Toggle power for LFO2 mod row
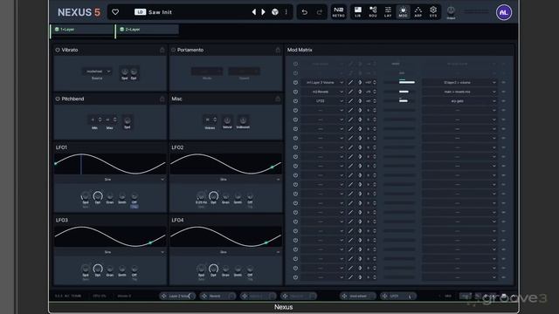Image resolution: width=559 pixels, height=314 pixels. pos(295,101)
